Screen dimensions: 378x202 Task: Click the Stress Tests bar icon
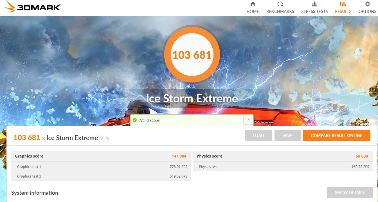coord(314,4)
